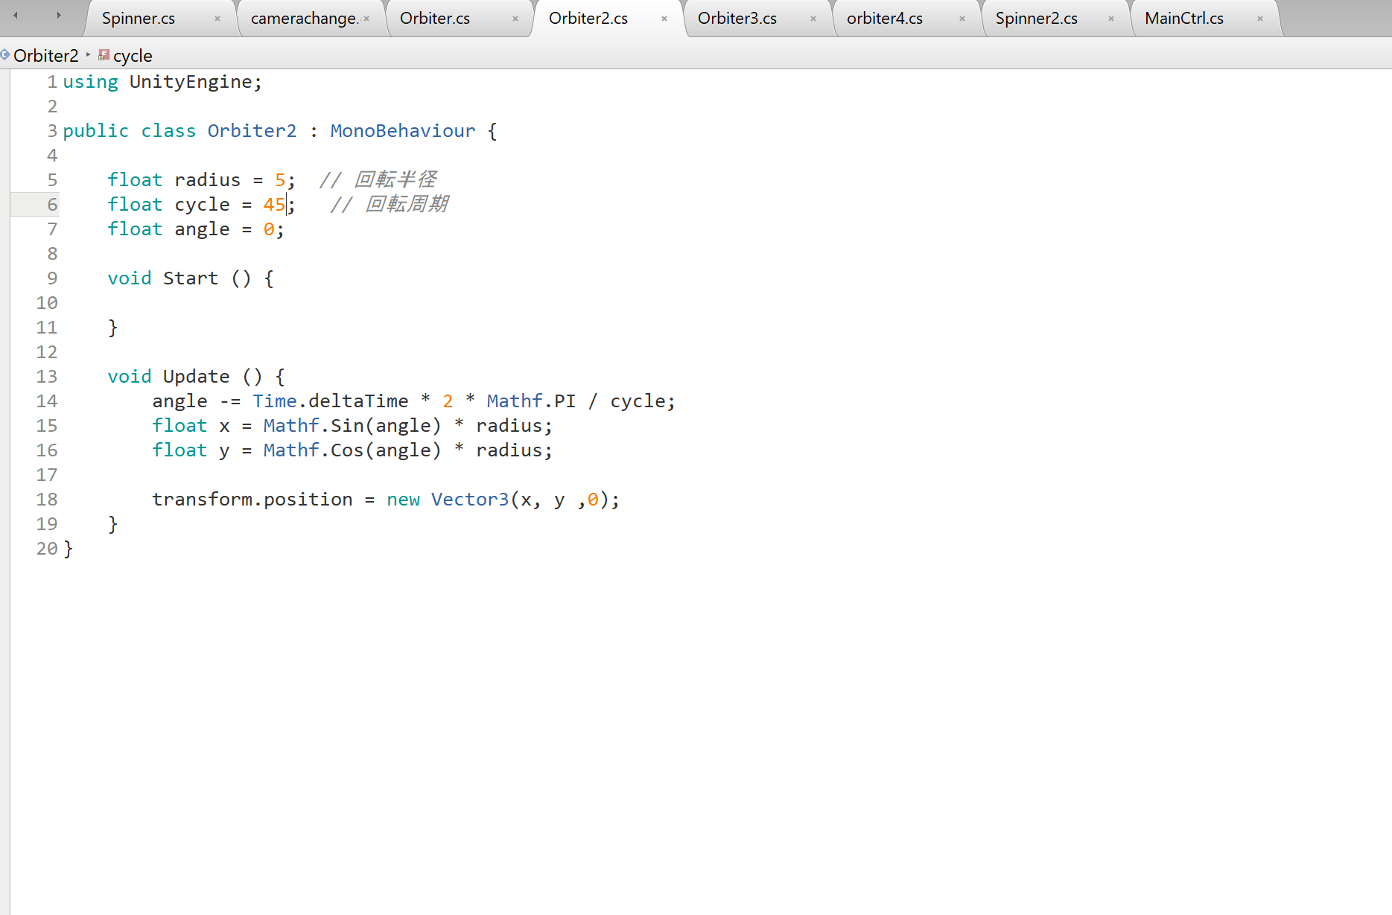
Task: Click line number 6 in the gutter
Action: [52, 205]
